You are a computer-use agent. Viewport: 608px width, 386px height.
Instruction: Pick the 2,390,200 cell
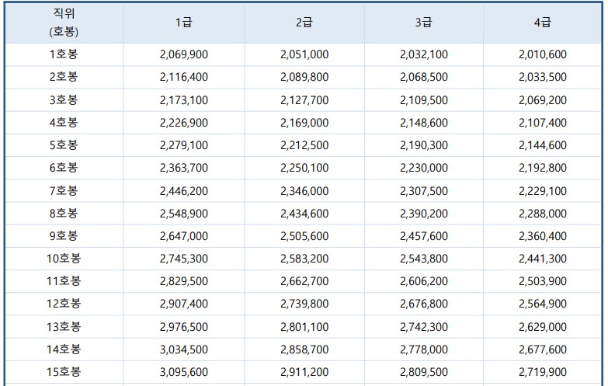pos(424,214)
